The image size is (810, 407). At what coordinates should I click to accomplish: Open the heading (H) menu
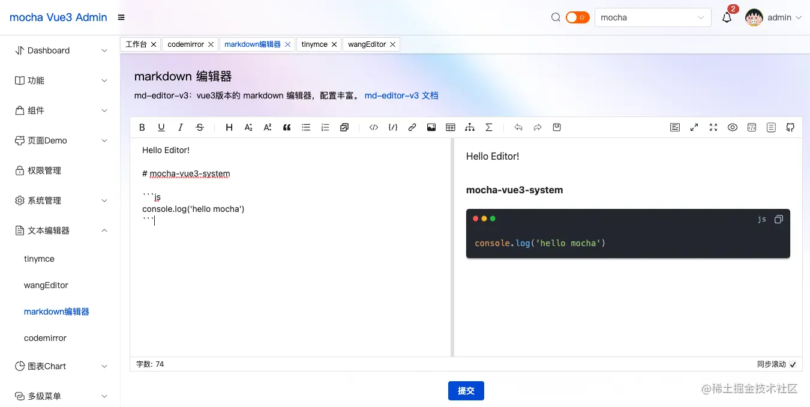click(x=229, y=127)
